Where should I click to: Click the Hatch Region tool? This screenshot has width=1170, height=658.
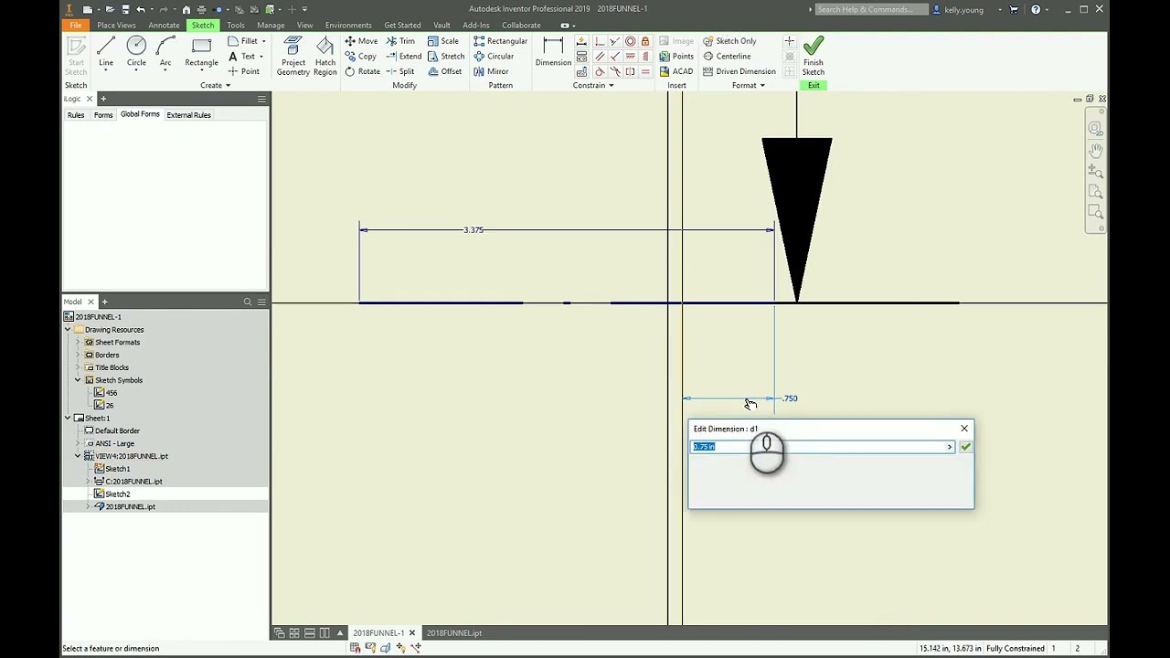pyautogui.click(x=325, y=56)
